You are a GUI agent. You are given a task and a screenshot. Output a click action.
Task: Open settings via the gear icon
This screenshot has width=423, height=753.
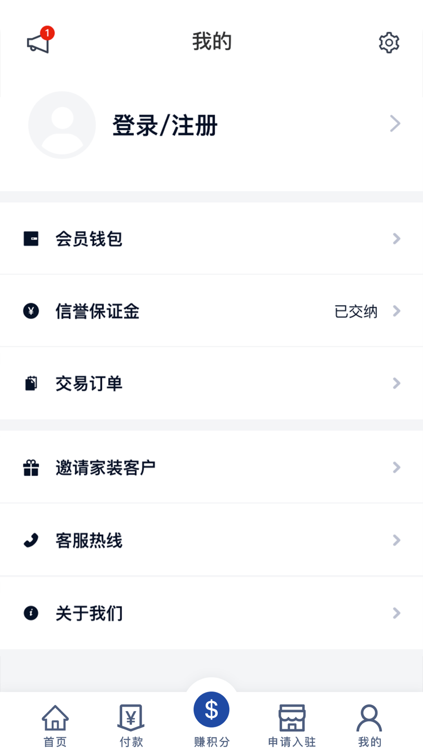point(389,43)
